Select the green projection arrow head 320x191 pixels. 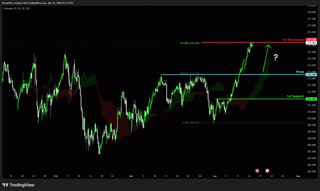[268, 46]
